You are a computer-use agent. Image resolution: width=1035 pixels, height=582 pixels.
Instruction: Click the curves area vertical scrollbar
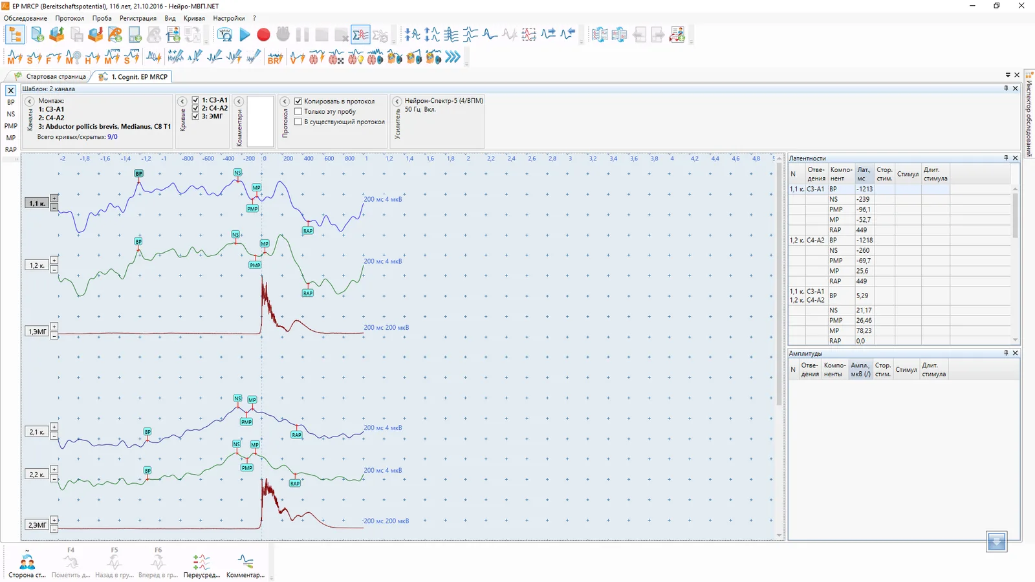779,285
